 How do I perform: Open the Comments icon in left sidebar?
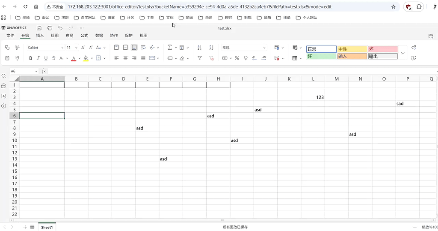(x=3, y=86)
